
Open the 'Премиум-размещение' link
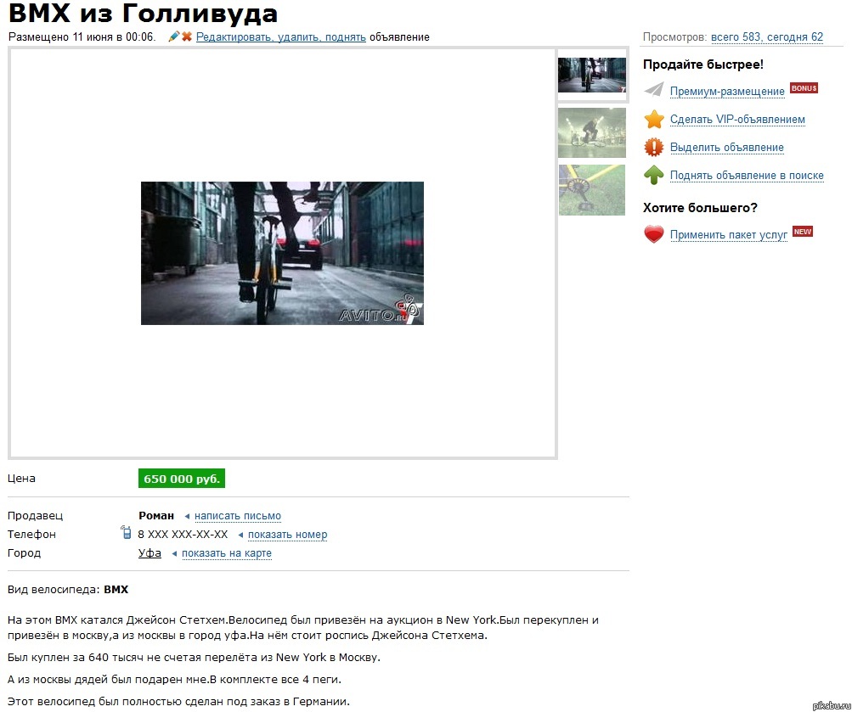[x=727, y=91]
